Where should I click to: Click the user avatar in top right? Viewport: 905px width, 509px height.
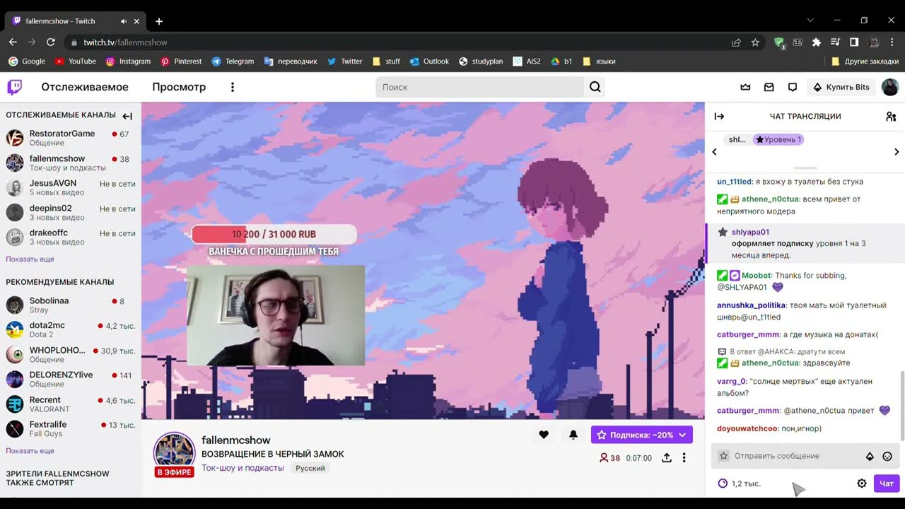click(890, 87)
